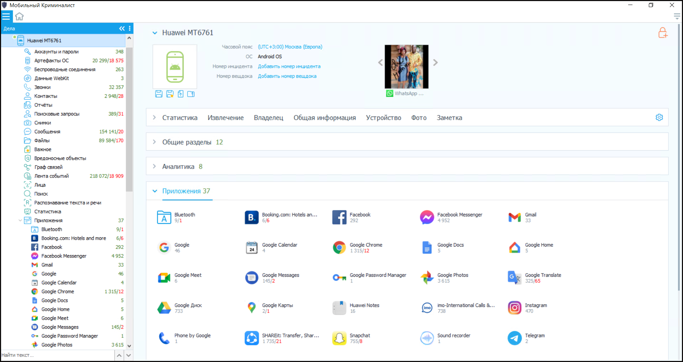Expand the Аналитика section
Image resolution: width=683 pixels, height=362 pixels.
[x=154, y=167]
